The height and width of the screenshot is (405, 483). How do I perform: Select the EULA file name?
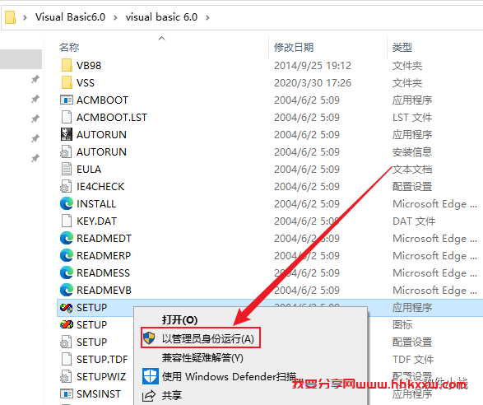click(x=89, y=169)
